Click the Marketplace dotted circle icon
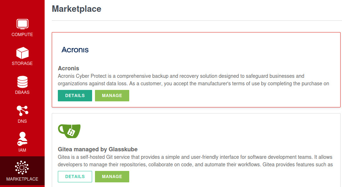Viewport: 342px width, 187px height. [22, 168]
